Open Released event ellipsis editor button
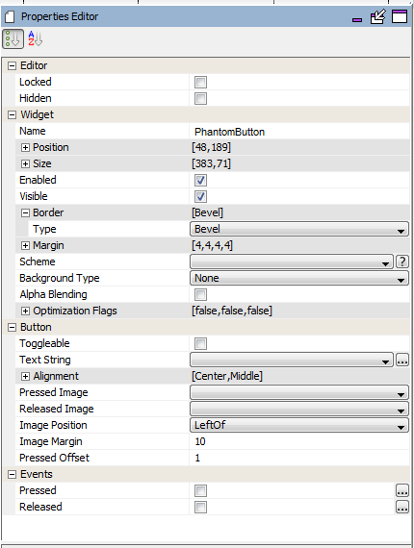The width and height of the screenshot is (414, 548). (402, 507)
